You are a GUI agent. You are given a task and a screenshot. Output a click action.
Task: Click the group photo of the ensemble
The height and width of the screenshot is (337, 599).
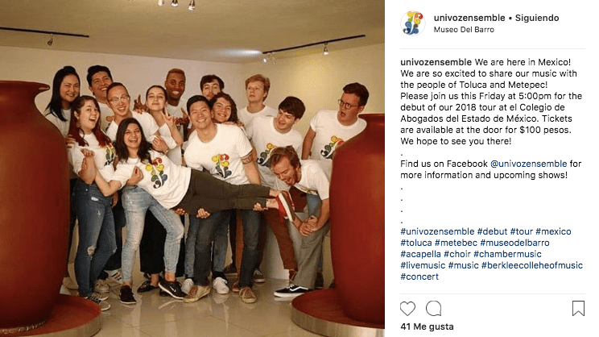pos(192,168)
